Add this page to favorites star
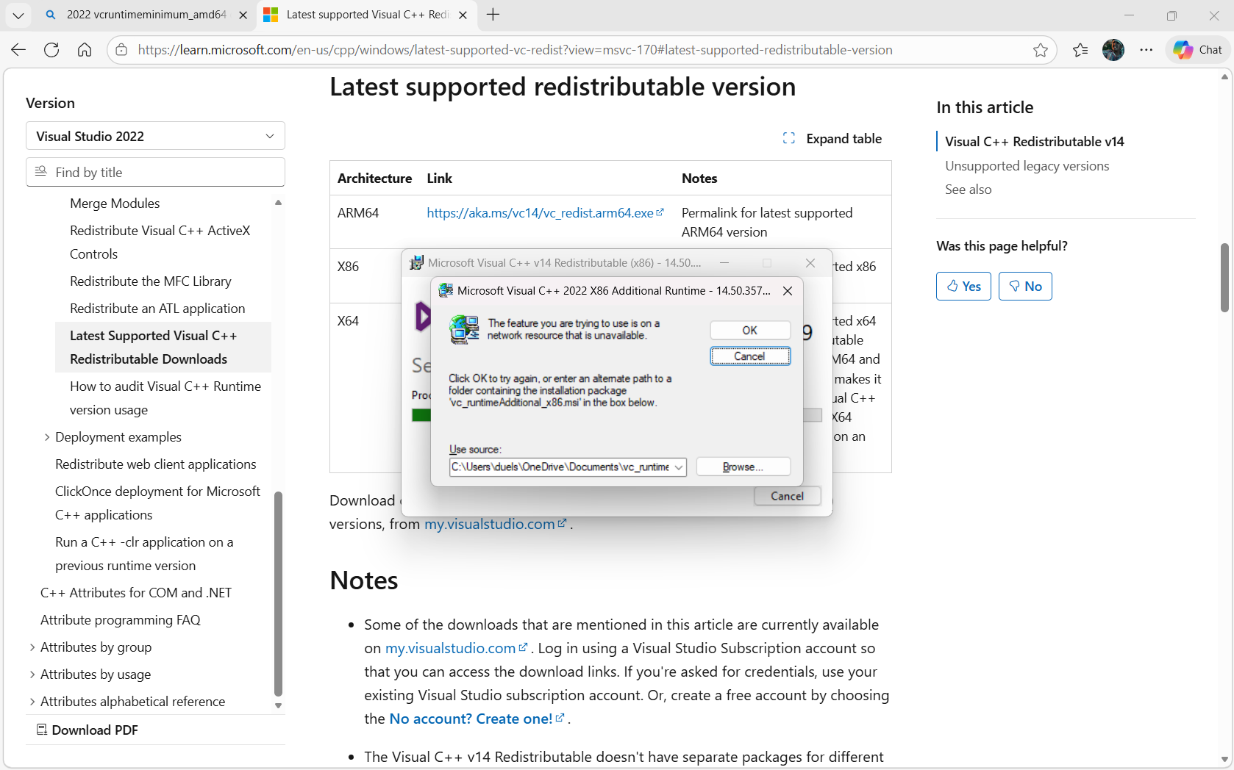 pos(1040,50)
